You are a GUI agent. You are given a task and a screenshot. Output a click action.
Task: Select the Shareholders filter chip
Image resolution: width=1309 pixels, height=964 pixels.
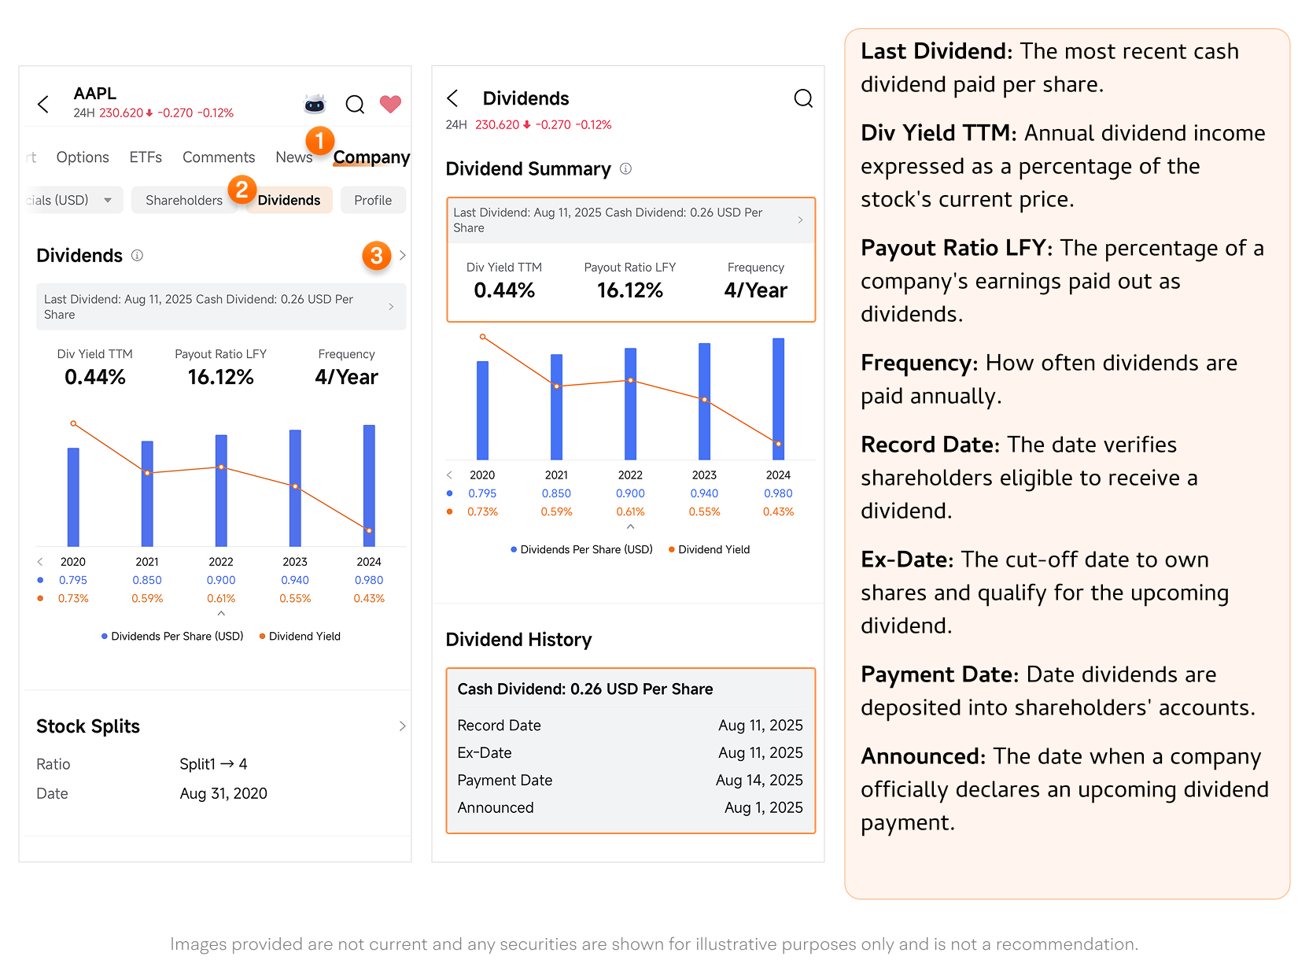184,201
